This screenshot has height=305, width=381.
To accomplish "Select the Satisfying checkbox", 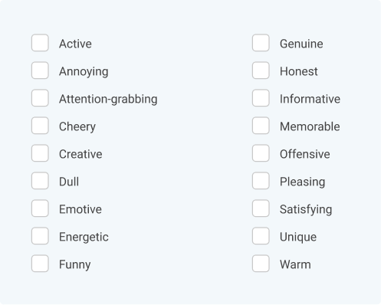I will [x=261, y=208].
